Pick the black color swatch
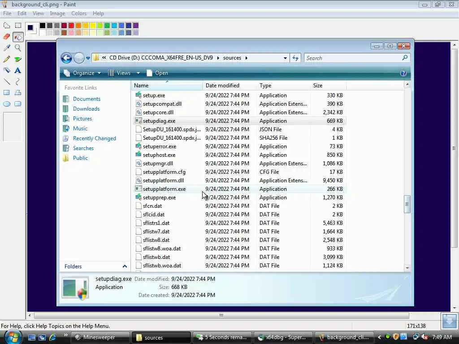This screenshot has height=344, width=459. [43, 26]
